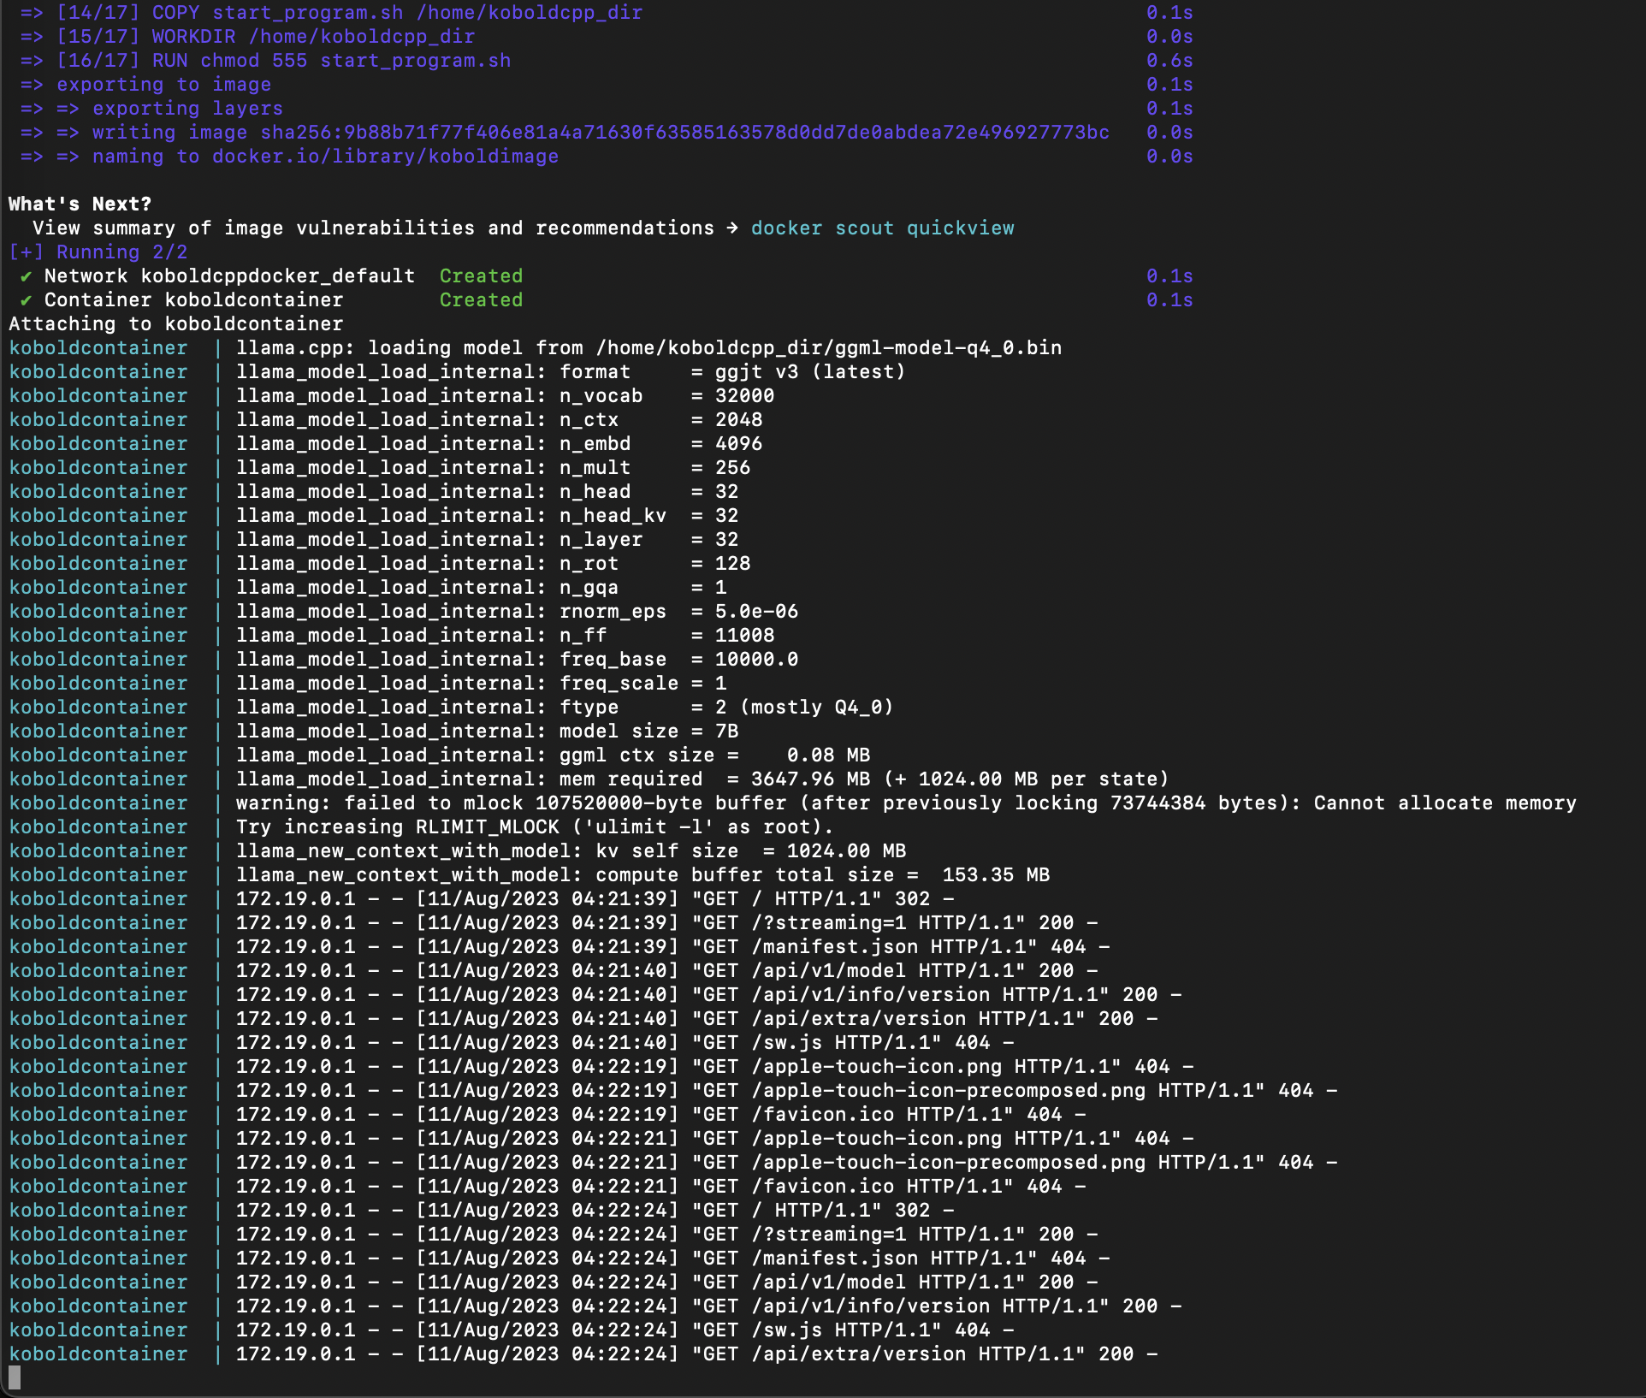This screenshot has height=1398, width=1646.
Task: Click the green checkmark beside Container koboldcontainer
Action: click(26, 299)
